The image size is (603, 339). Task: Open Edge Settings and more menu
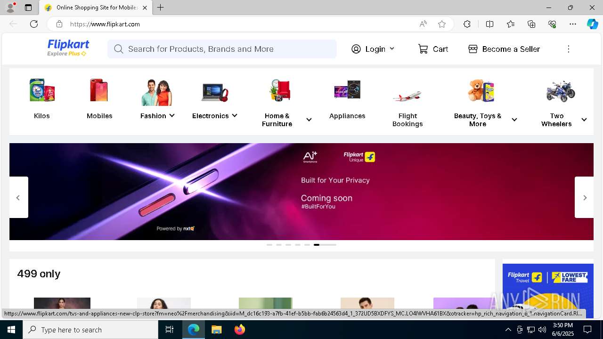click(573, 24)
